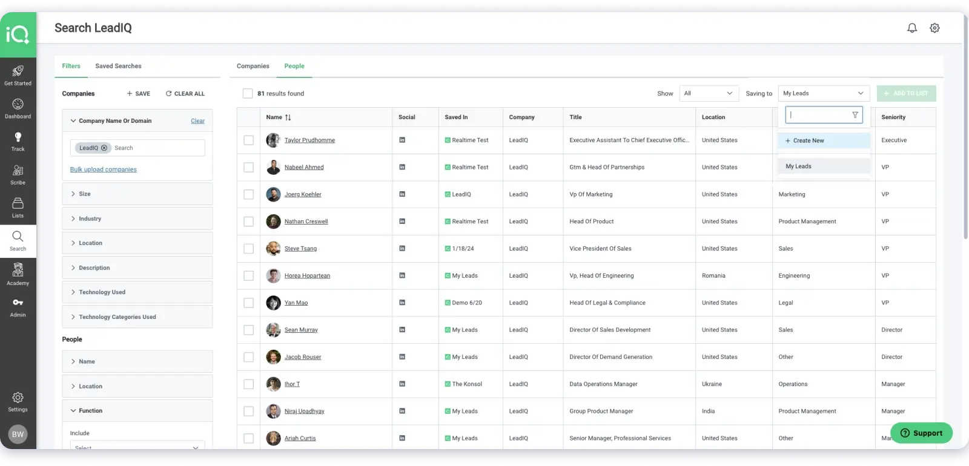Image resolution: width=969 pixels, height=466 pixels.
Task: Save the current search filters
Action: click(139, 94)
